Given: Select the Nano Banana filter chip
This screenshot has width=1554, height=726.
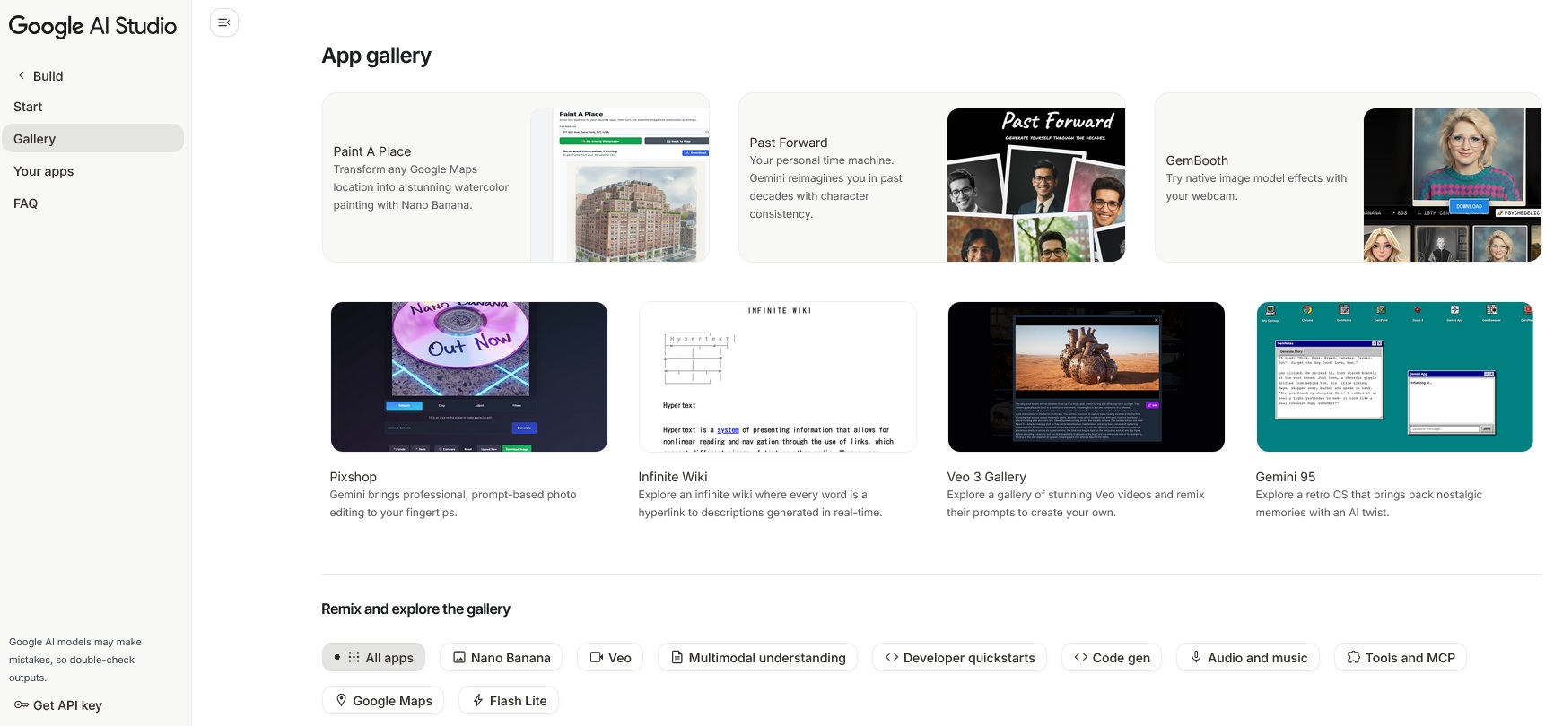Looking at the screenshot, I should 501,657.
